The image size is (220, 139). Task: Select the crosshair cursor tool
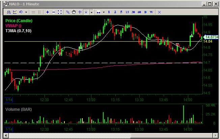coord(80,12)
